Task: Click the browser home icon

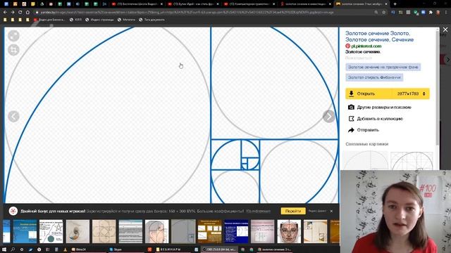Action: [27, 13]
